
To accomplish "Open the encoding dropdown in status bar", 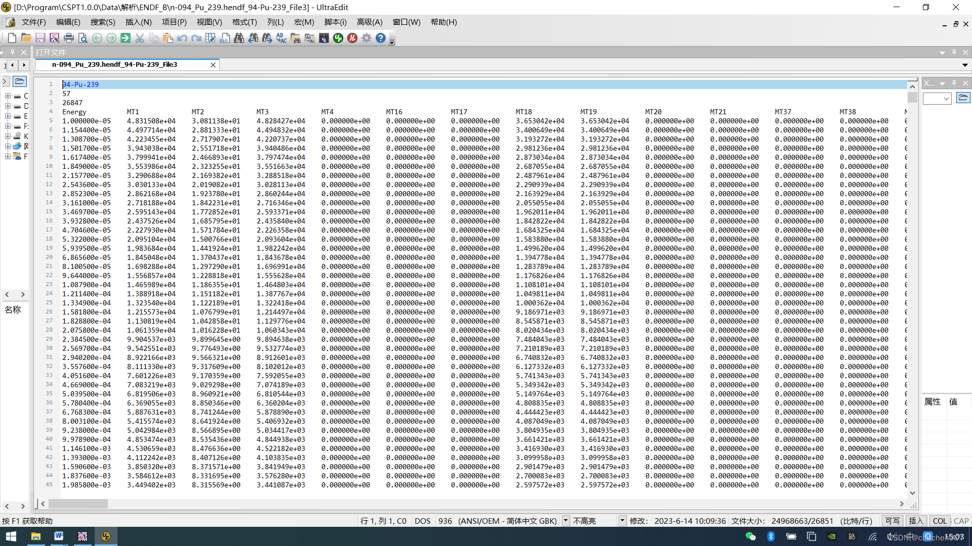I will click(565, 521).
